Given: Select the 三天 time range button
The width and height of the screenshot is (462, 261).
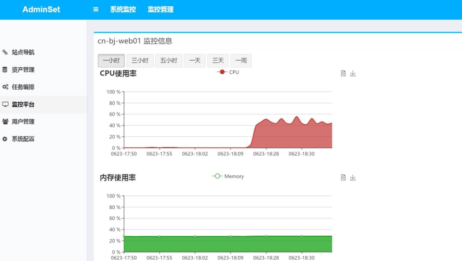Looking at the screenshot, I should coord(218,61).
